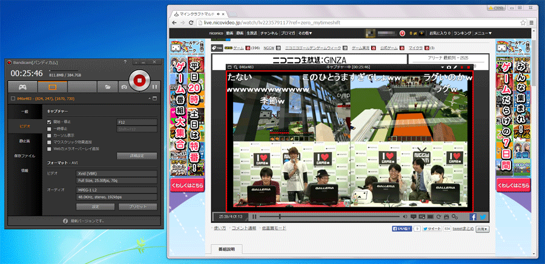Screen dimensions: 545x264
Task: Open Bandicam help question mark
Action: pyautogui.click(x=125, y=62)
